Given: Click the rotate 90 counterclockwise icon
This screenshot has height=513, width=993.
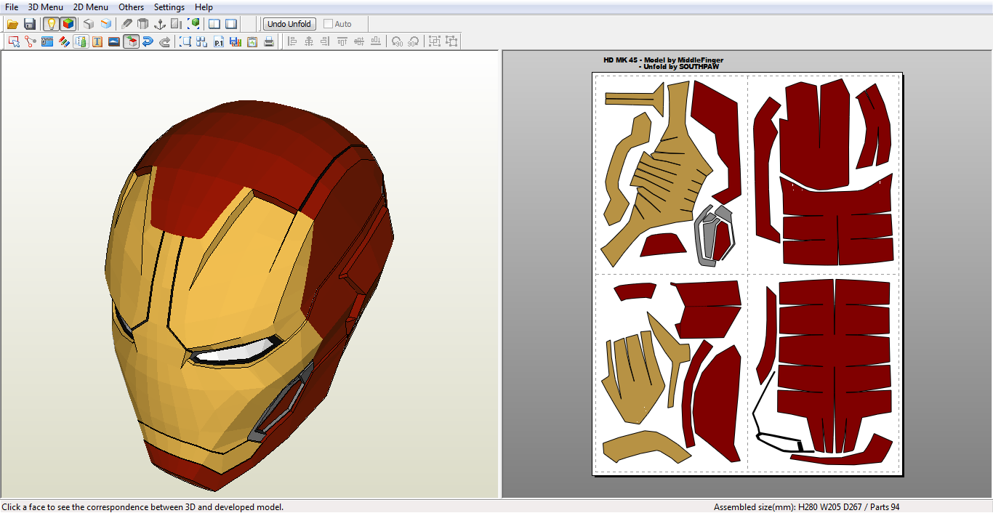Looking at the screenshot, I should (397, 41).
